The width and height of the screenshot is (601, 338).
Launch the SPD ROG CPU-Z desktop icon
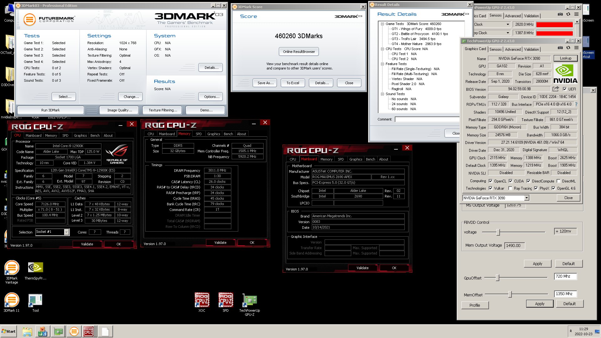(x=226, y=302)
